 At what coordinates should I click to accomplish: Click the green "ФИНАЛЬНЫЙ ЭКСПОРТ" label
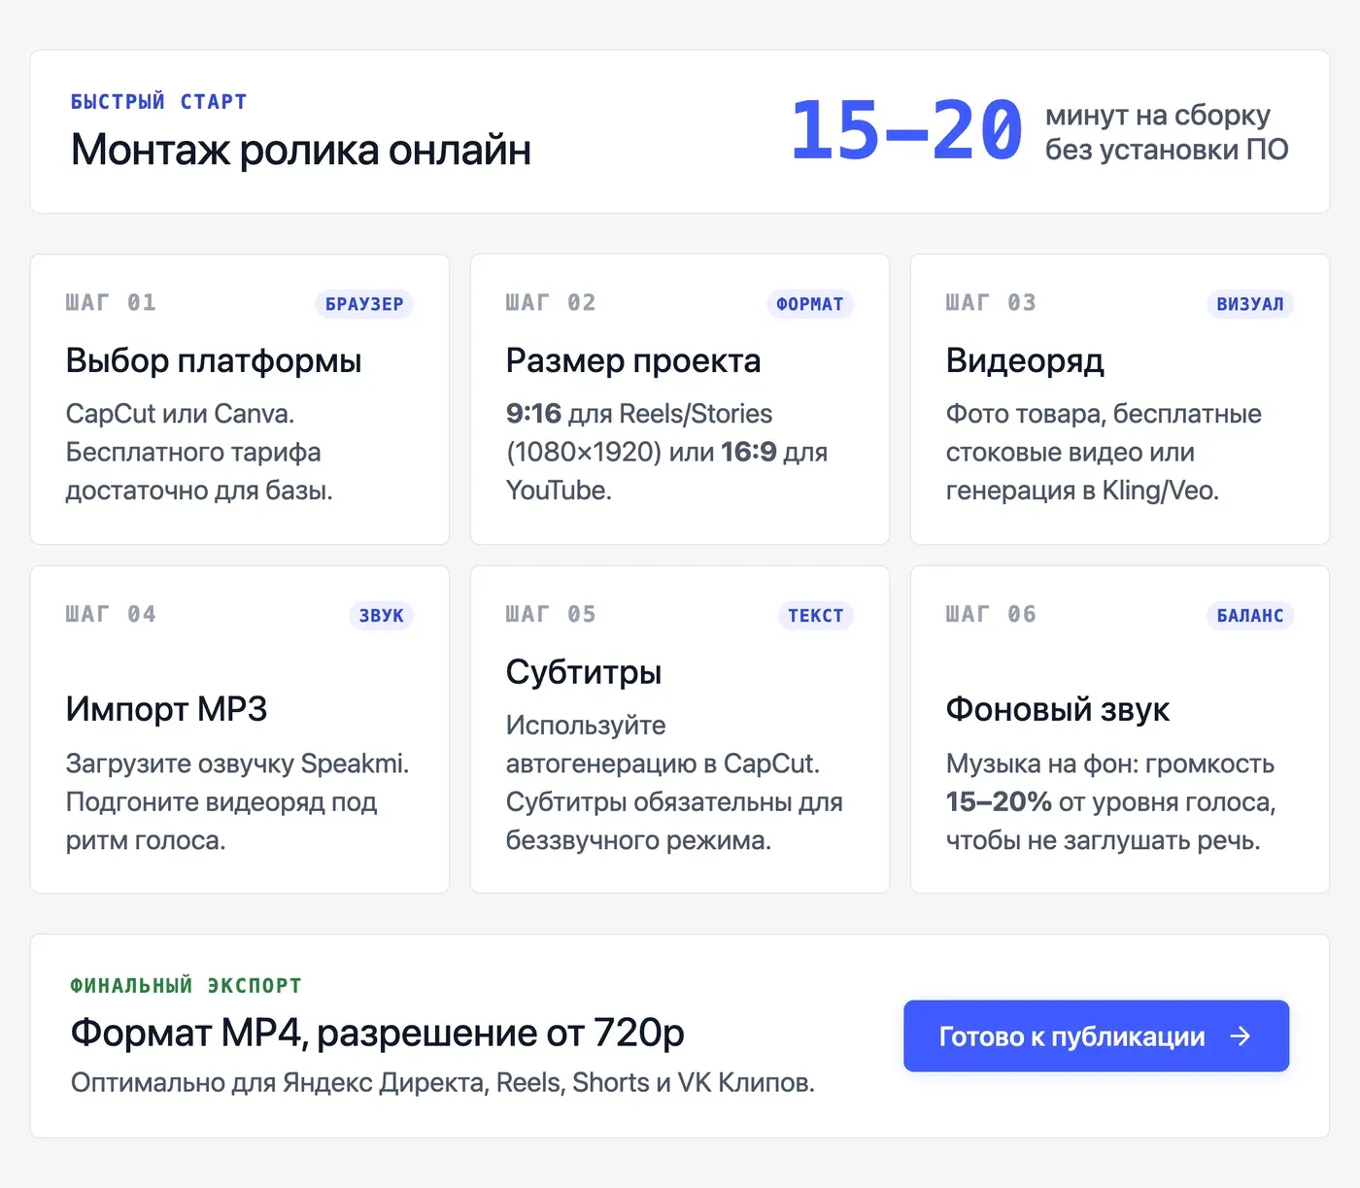point(186,986)
